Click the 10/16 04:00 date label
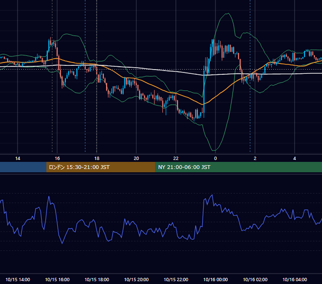This screenshot has height=284, width=322. pyautogui.click(x=295, y=279)
